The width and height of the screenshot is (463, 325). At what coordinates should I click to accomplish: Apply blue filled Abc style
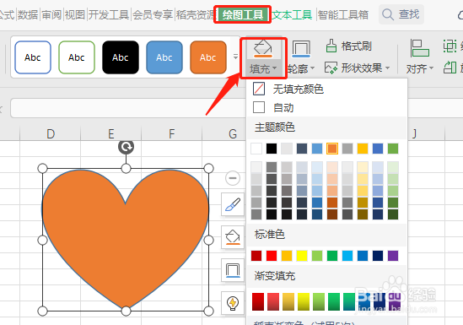[x=164, y=57]
